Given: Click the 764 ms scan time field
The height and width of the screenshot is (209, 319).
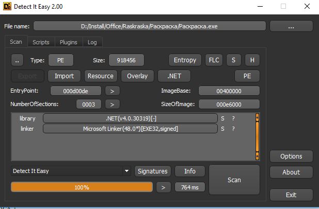Looking at the screenshot, I should (190, 187).
